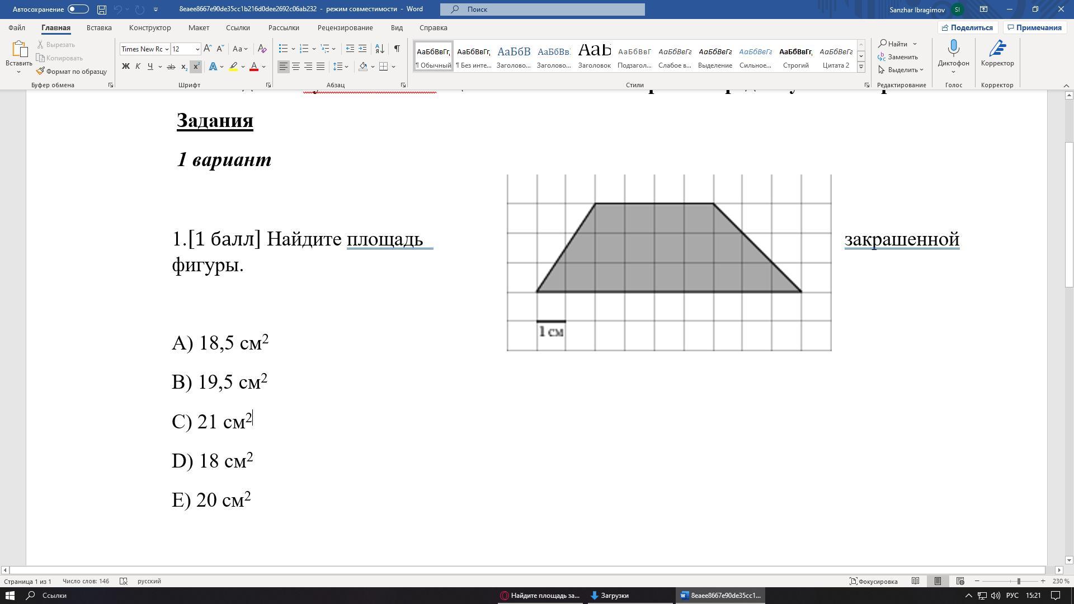Click spelling check icon in status bar
This screenshot has width=1074, height=604.
tap(124, 581)
